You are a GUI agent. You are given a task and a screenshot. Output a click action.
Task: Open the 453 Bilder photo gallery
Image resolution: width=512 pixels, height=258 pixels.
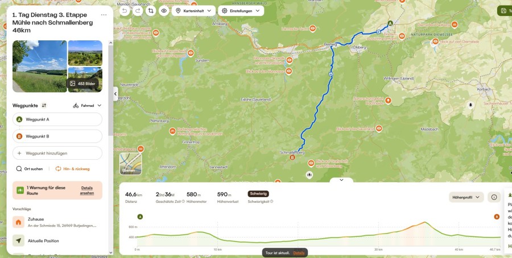[x=83, y=84]
